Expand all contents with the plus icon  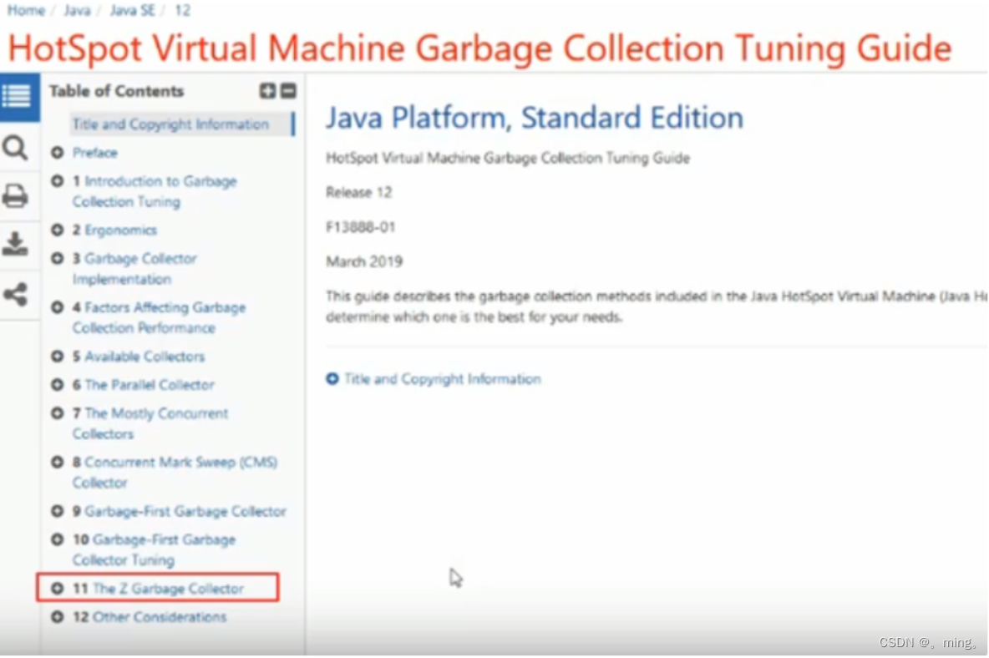click(267, 91)
